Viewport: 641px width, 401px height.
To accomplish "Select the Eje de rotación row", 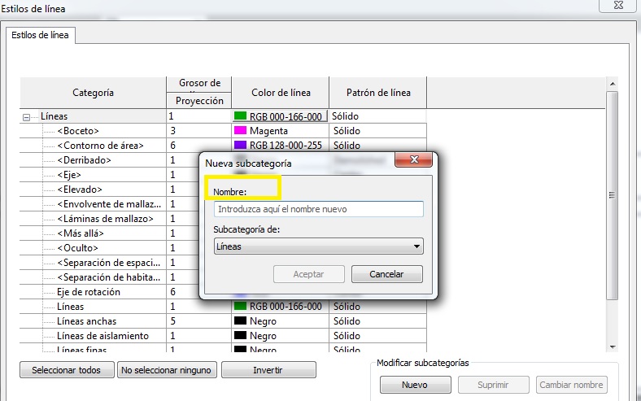I will (89, 292).
